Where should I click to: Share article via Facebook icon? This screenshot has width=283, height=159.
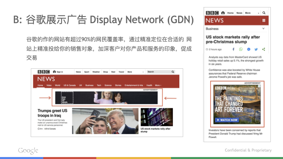point(233,49)
